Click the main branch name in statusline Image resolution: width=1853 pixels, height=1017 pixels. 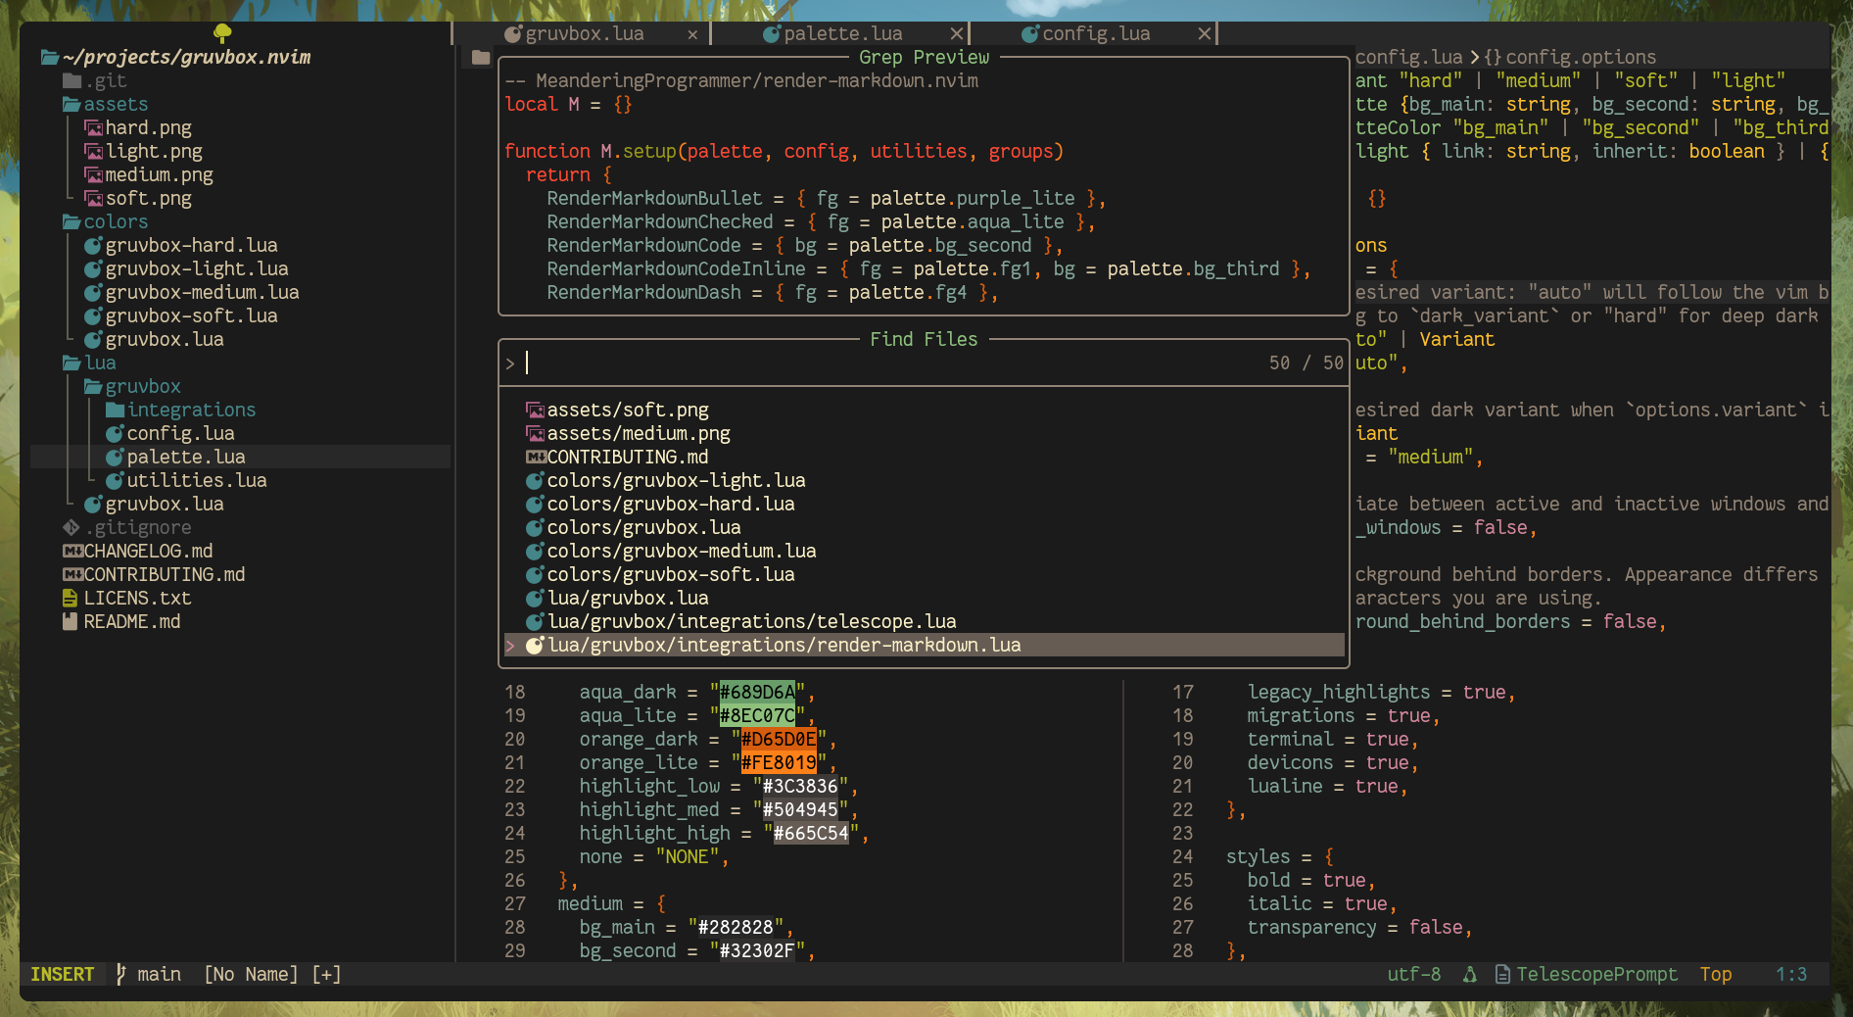(x=159, y=975)
